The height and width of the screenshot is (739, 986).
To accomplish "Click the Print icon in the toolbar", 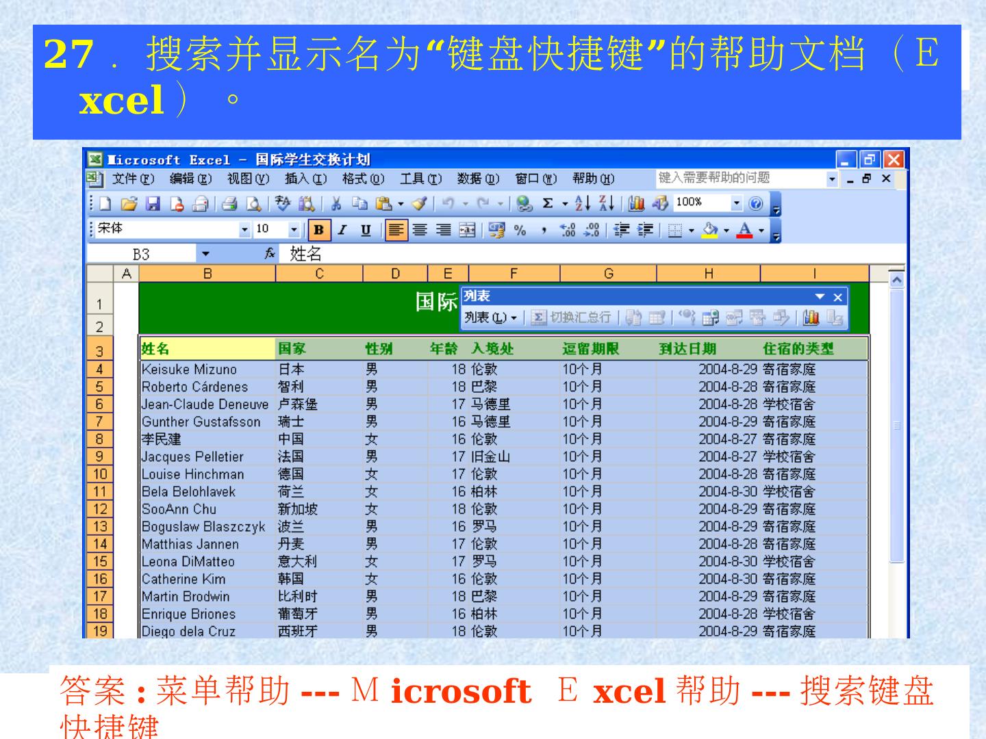I will click(229, 203).
